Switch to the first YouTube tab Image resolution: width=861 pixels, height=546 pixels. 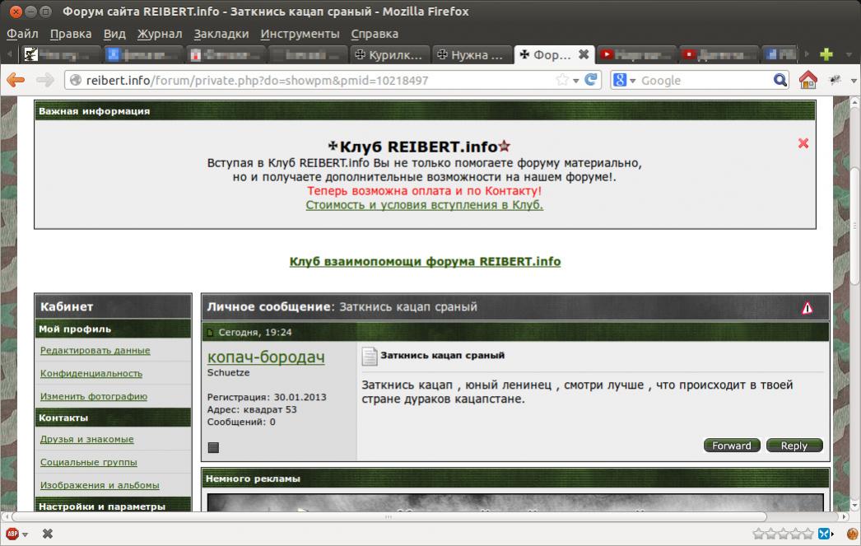pos(635,54)
